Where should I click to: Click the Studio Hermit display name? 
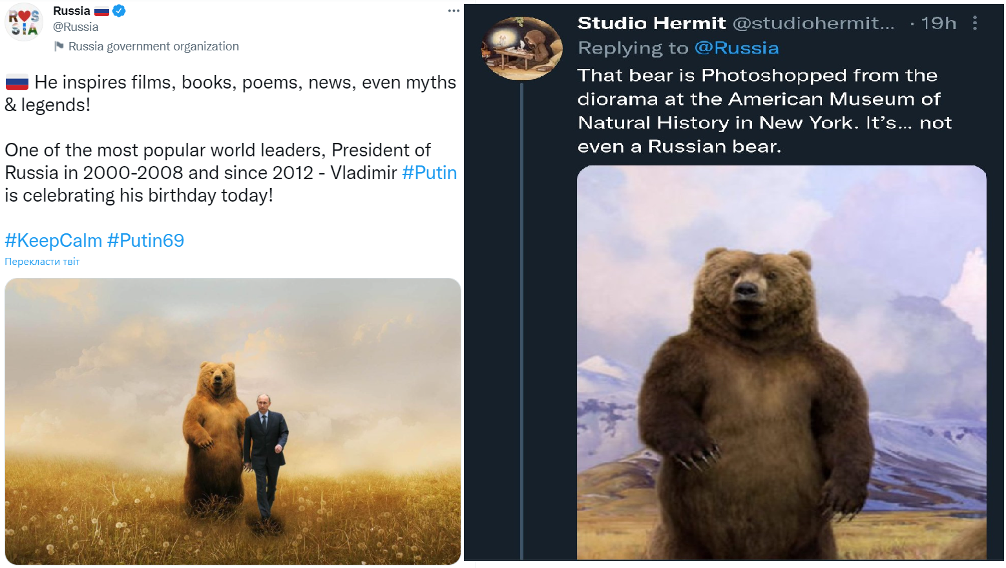click(x=651, y=23)
